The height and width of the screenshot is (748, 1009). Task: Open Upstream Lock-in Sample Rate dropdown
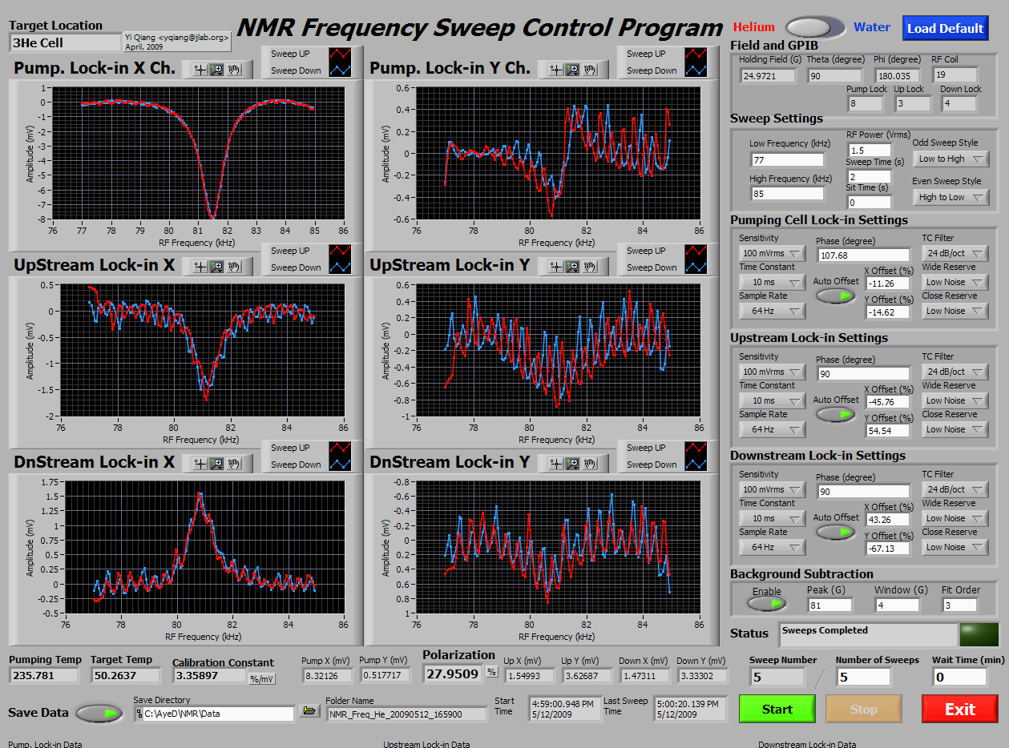click(772, 429)
